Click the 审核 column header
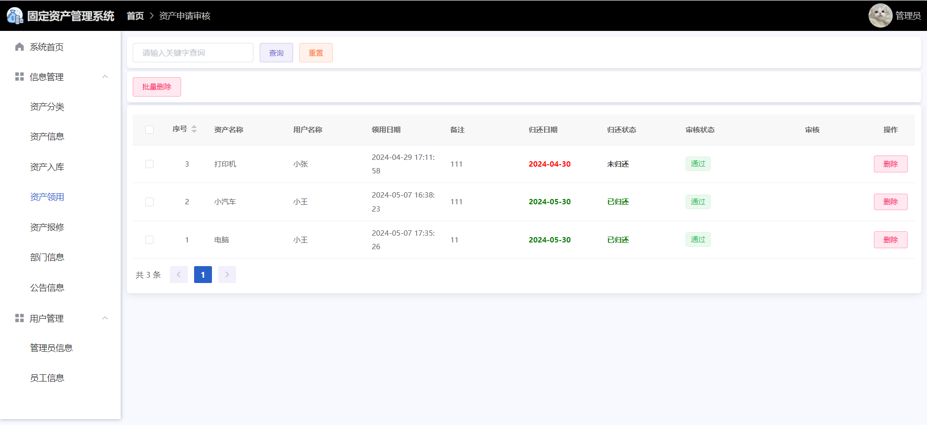This screenshot has height=425, width=927. point(812,129)
